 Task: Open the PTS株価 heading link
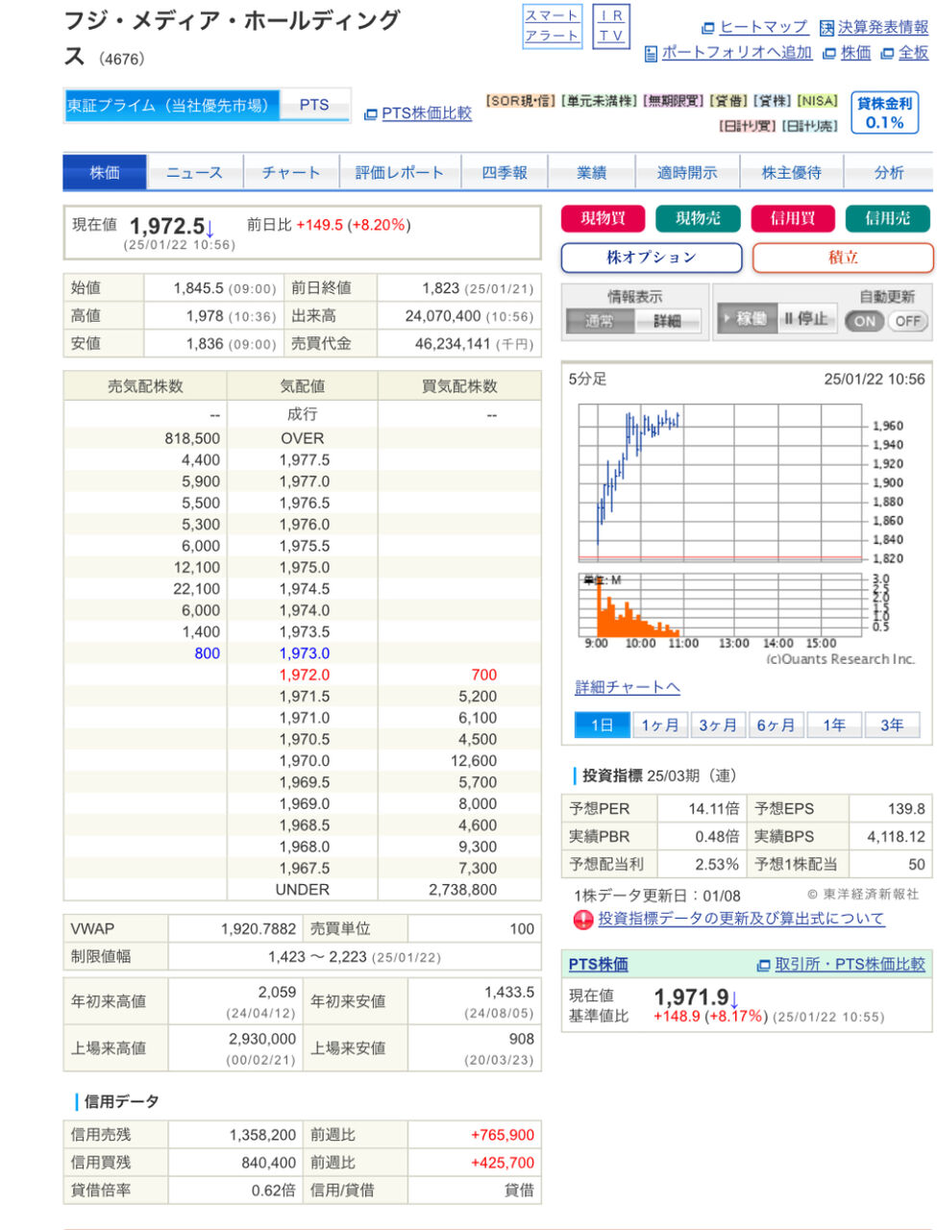(x=598, y=964)
